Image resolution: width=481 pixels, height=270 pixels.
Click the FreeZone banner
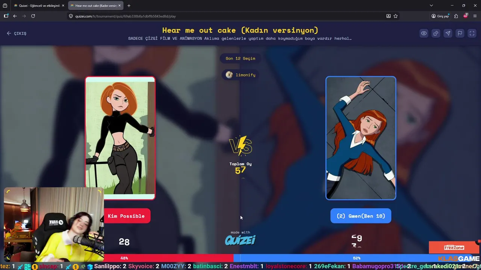tap(454, 247)
